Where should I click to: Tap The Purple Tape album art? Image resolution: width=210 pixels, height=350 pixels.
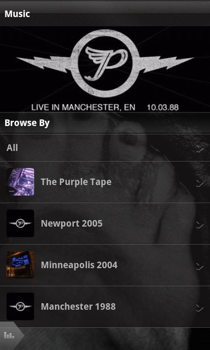[x=20, y=182]
